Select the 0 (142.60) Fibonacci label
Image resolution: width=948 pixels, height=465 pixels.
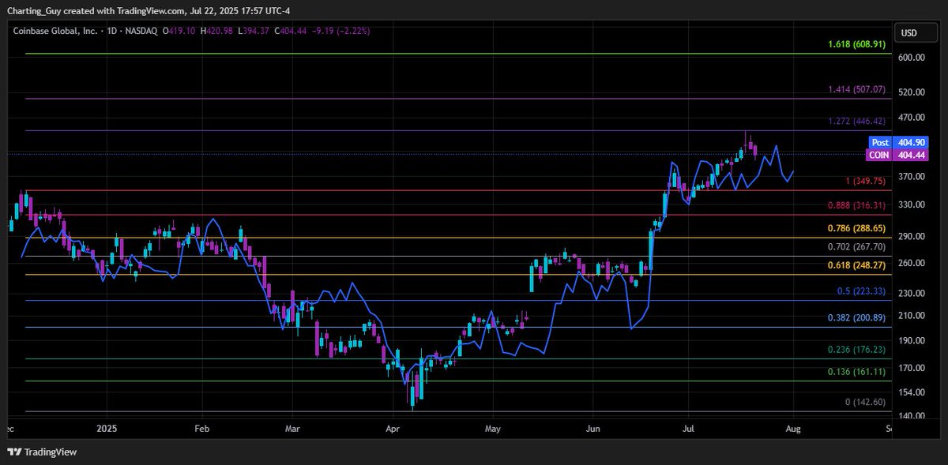click(x=866, y=402)
